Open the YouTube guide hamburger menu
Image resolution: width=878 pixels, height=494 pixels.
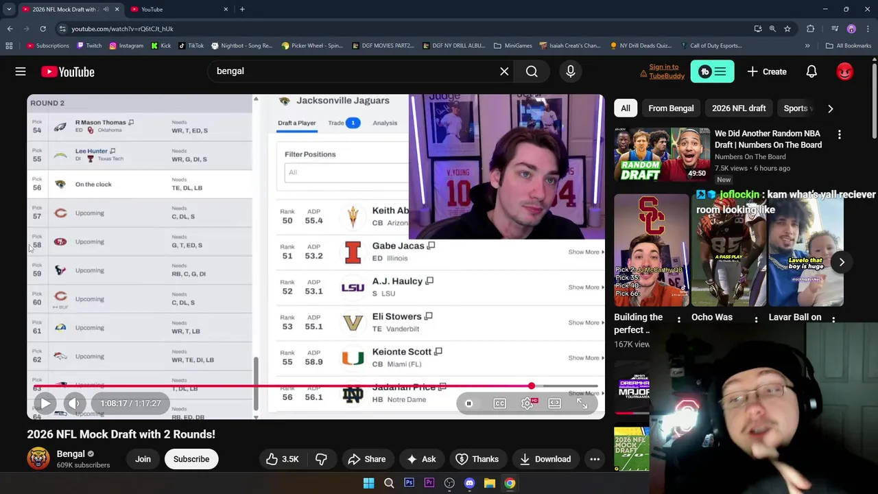coord(21,71)
